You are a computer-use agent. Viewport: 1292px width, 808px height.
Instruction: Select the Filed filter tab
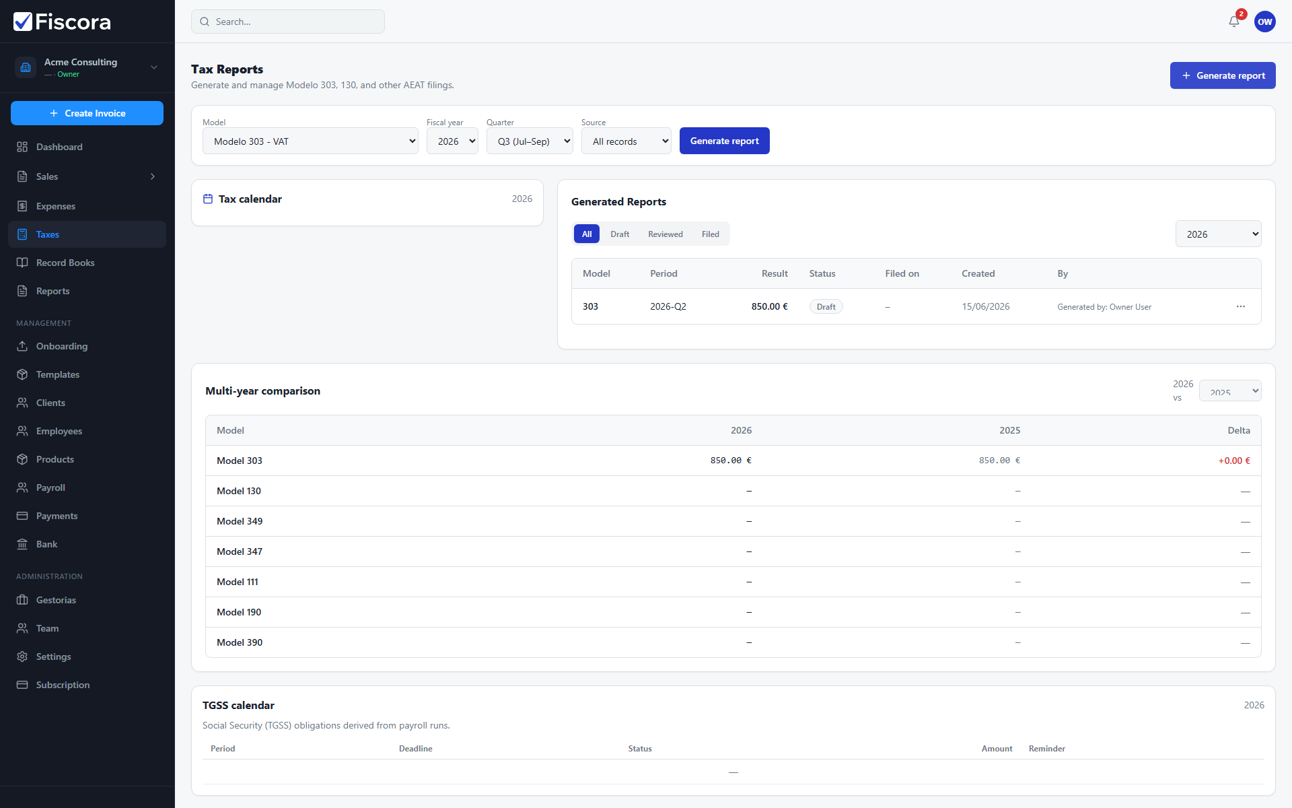click(711, 234)
